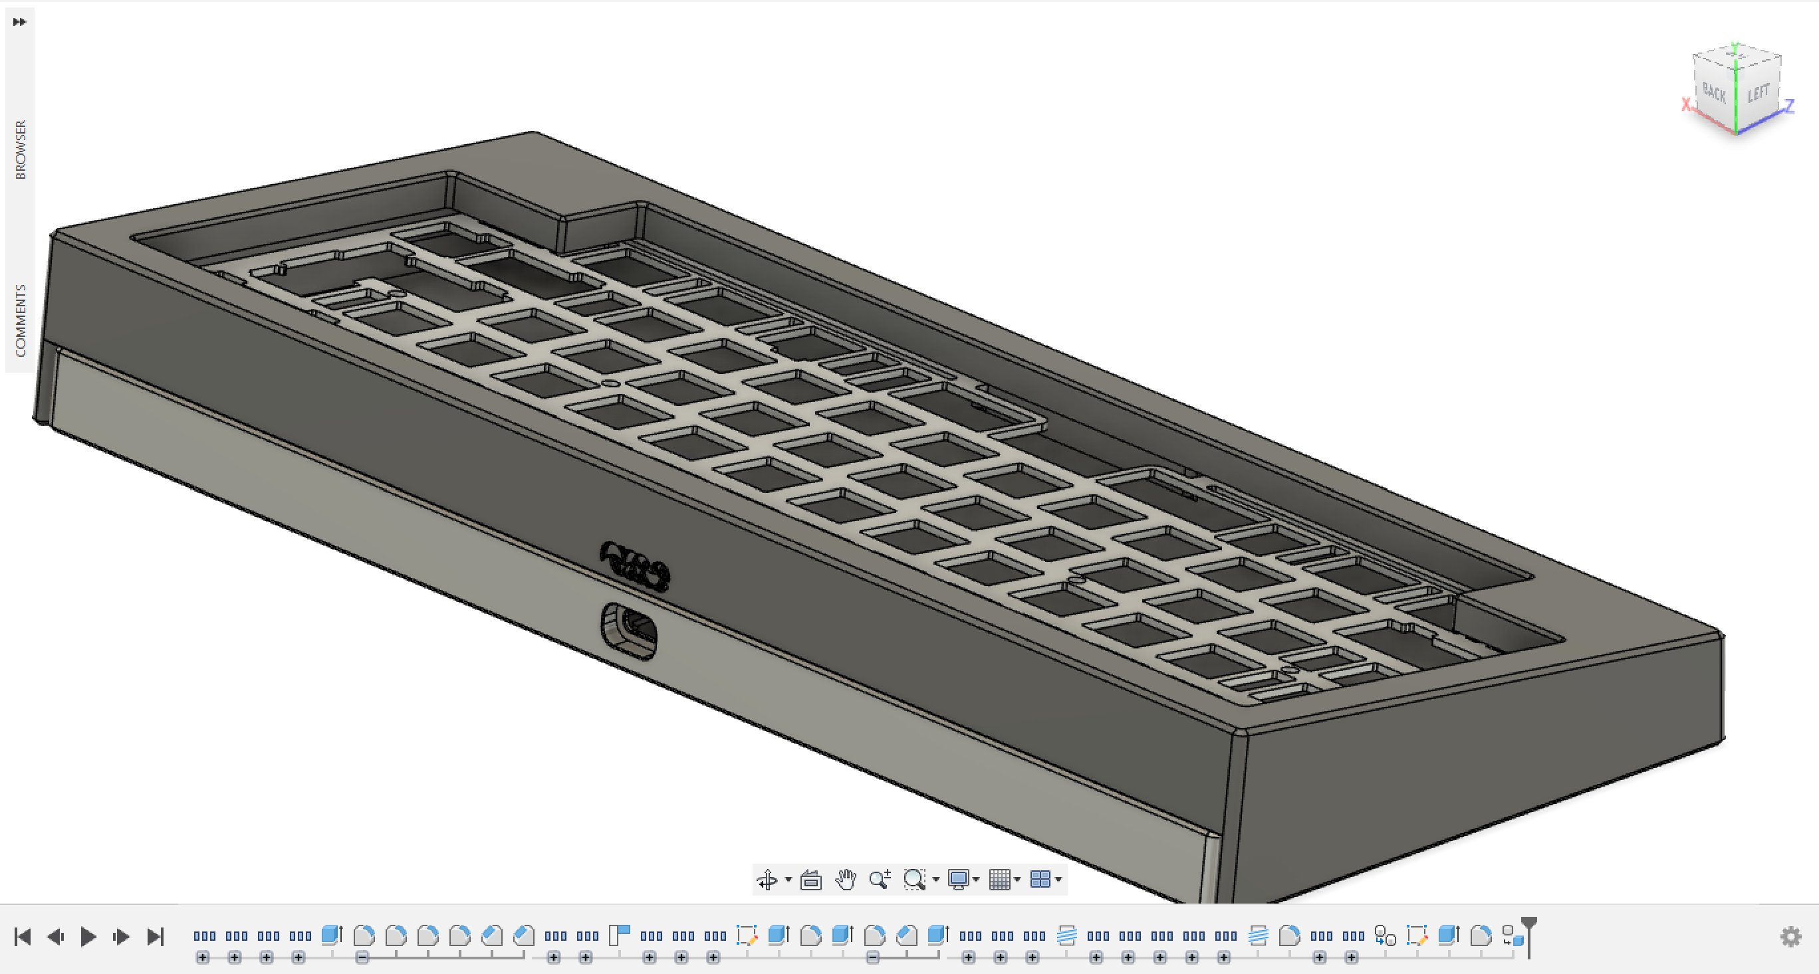Open the COMMENTS panel tab
1819x974 pixels.
click(x=21, y=320)
